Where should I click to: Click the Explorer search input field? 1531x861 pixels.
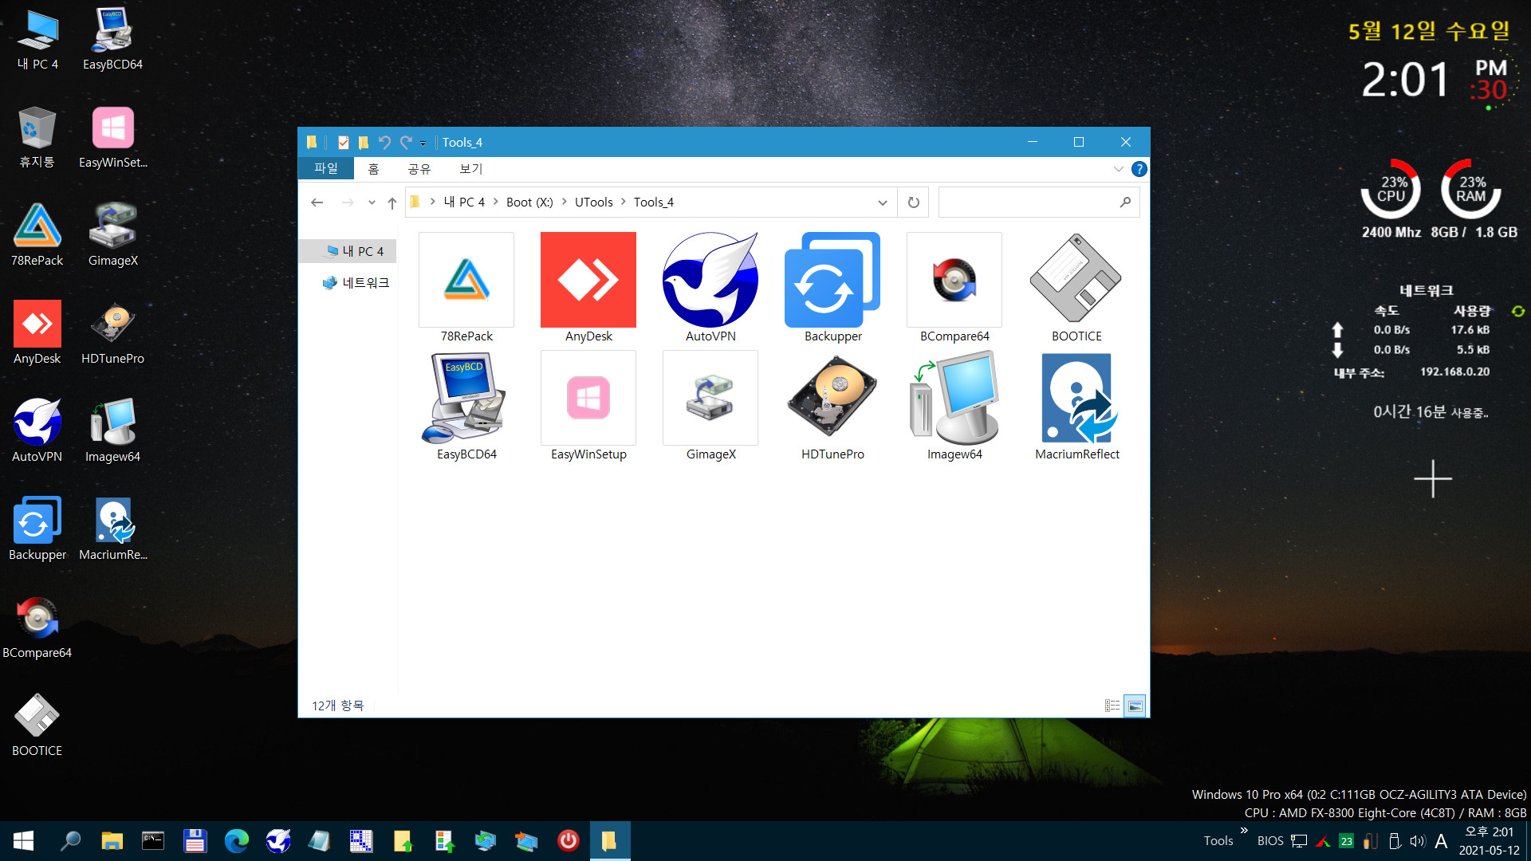click(1038, 202)
